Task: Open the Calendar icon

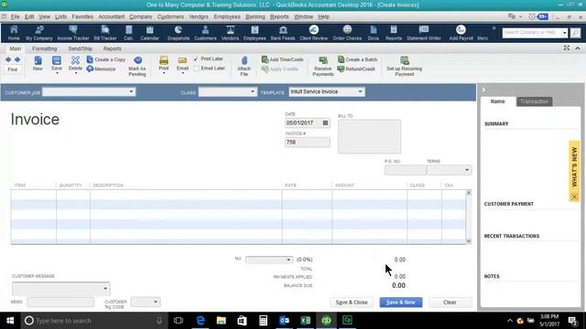Action: (149, 33)
